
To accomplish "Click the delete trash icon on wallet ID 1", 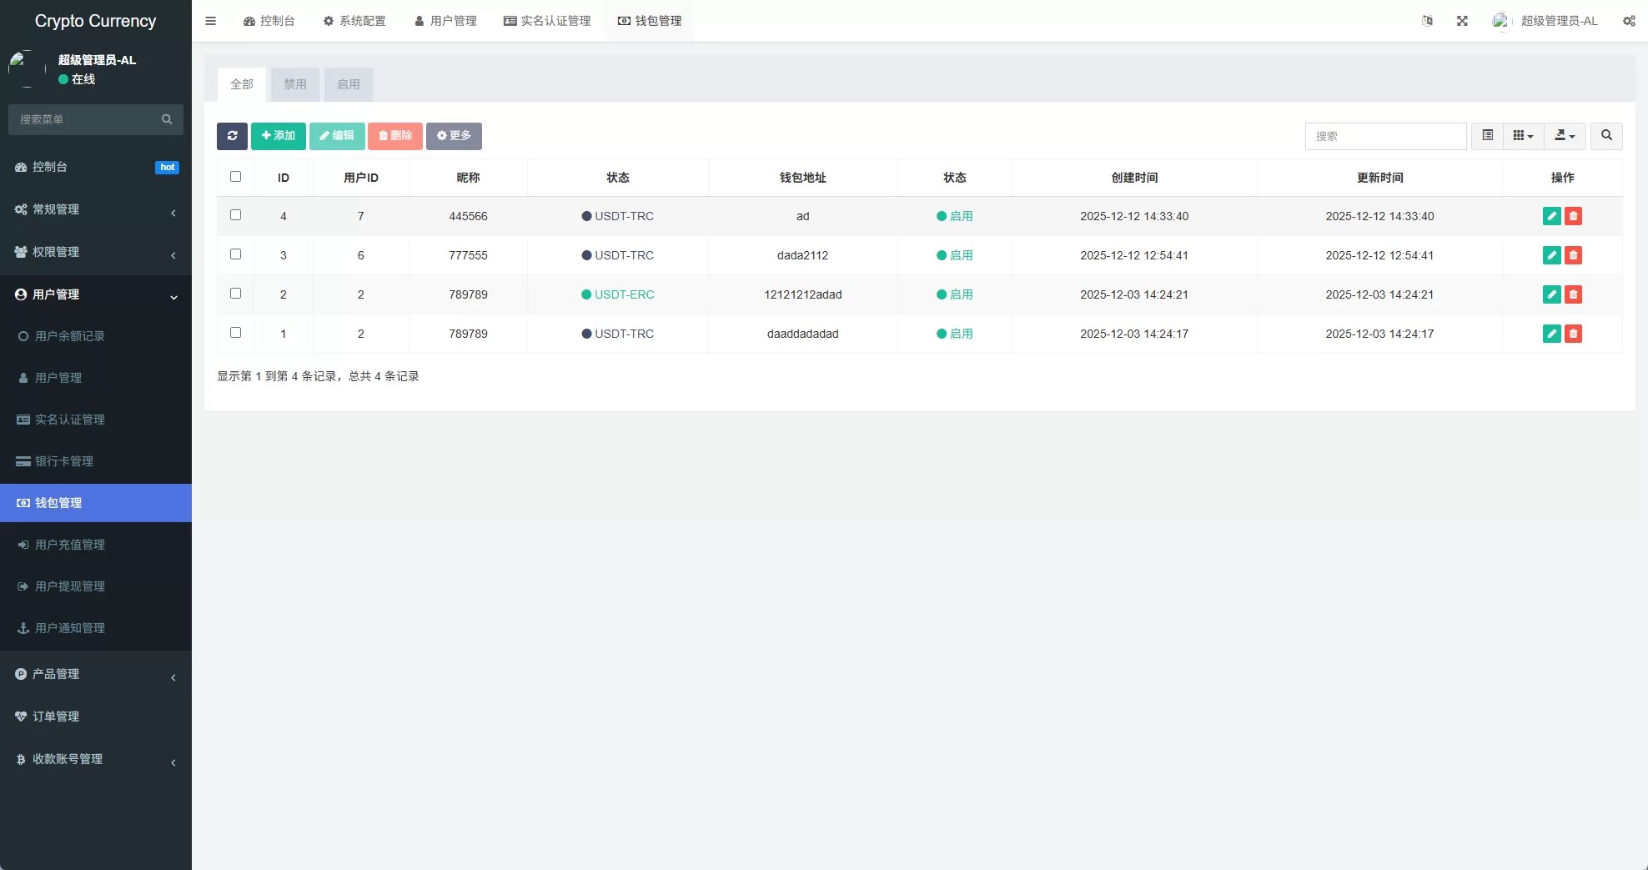I will [1574, 333].
